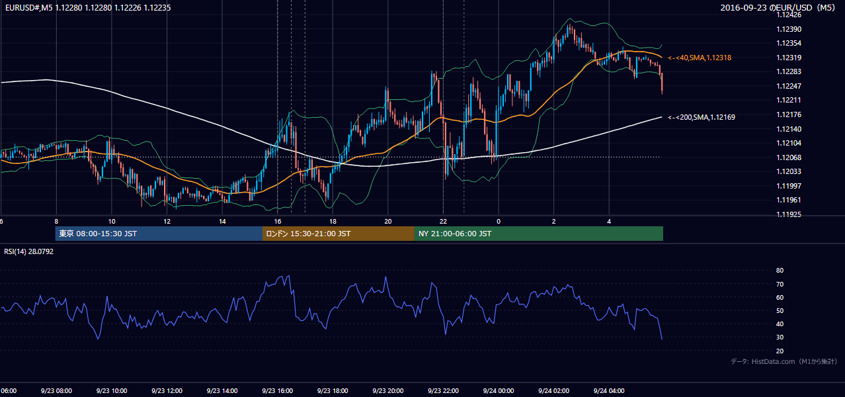The image size is (845, 397).
Task: Click price axis value 1.12426
Action: 789,15
